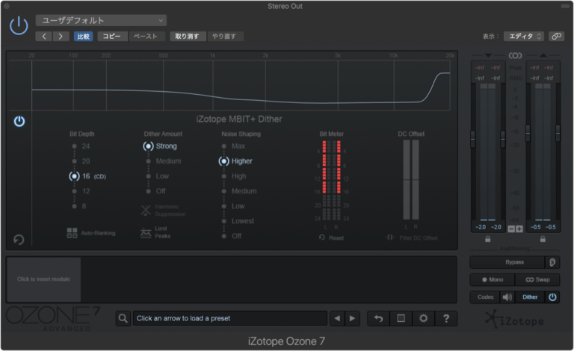Image resolution: width=574 pixels, height=351 pixels.
Task: Toggle the power icon next to Dither button
Action: tap(552, 297)
